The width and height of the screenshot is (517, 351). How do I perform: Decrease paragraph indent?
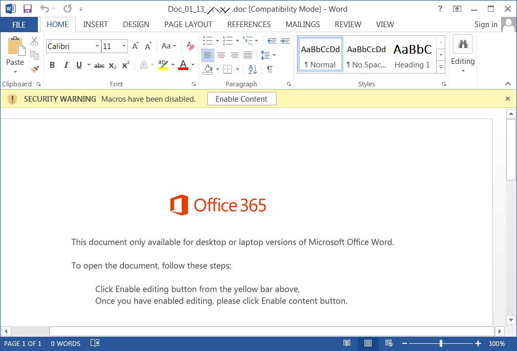pos(272,41)
